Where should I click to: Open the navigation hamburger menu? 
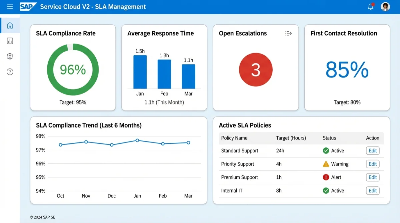(x=10, y=7)
